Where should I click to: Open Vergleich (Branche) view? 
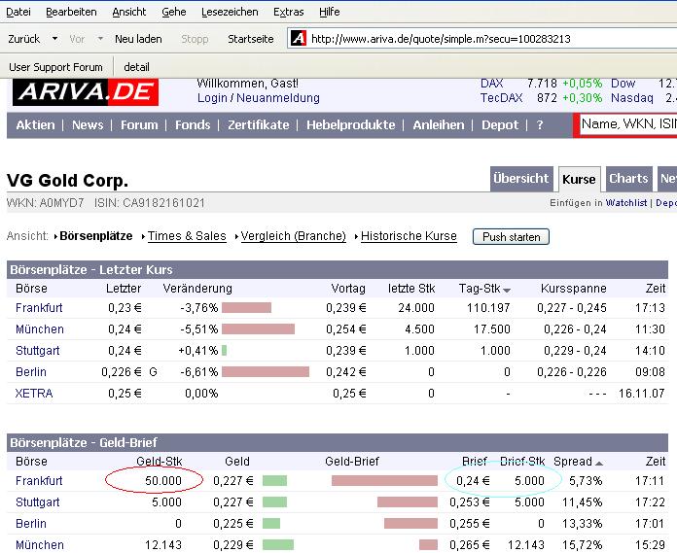click(293, 236)
